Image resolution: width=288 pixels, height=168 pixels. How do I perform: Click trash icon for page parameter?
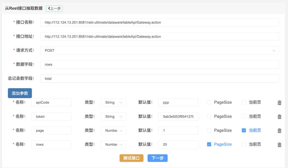pyautogui.click(x=279, y=131)
